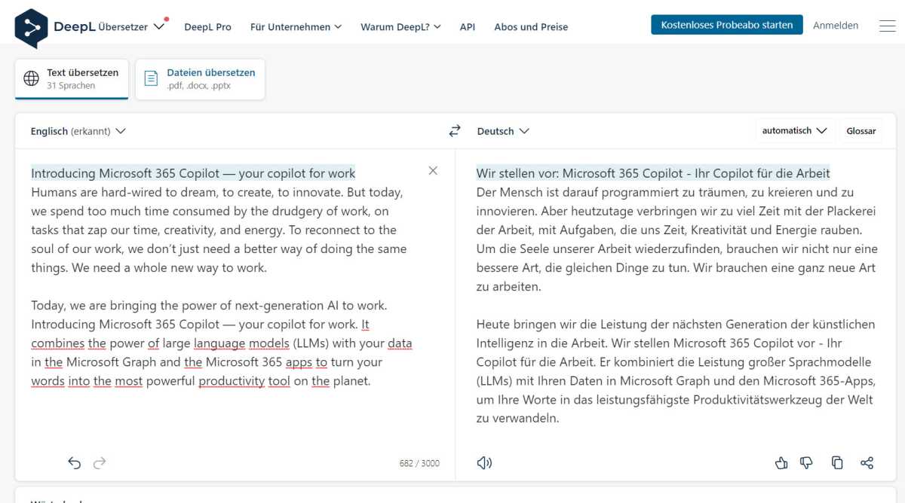Viewport: 905px width, 503px height.
Task: Rate translation with thumbs up
Action: tap(781, 463)
